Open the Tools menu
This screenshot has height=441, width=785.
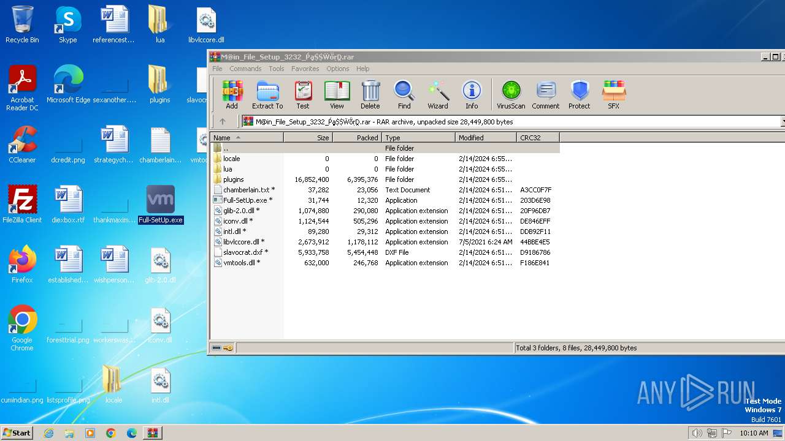click(x=277, y=69)
